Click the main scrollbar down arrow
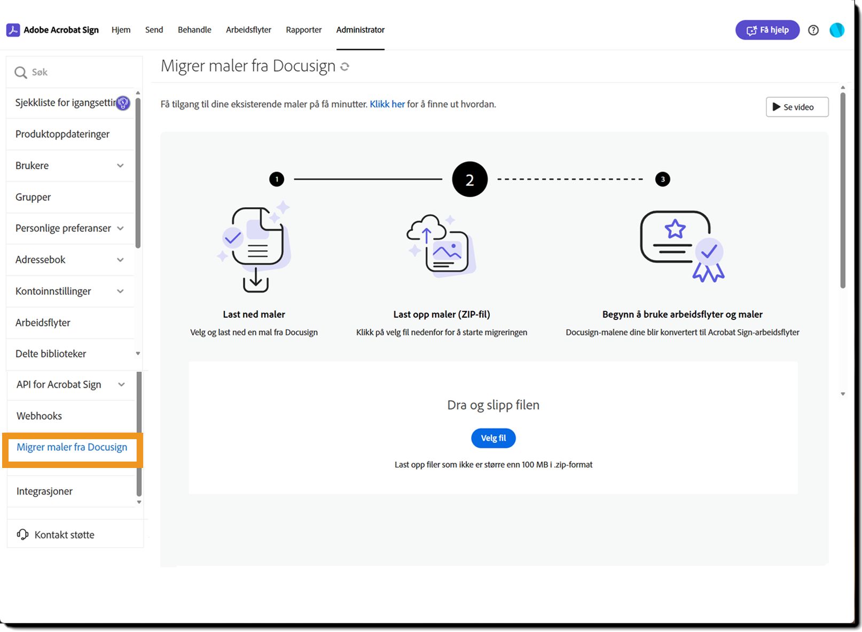 pos(843,394)
